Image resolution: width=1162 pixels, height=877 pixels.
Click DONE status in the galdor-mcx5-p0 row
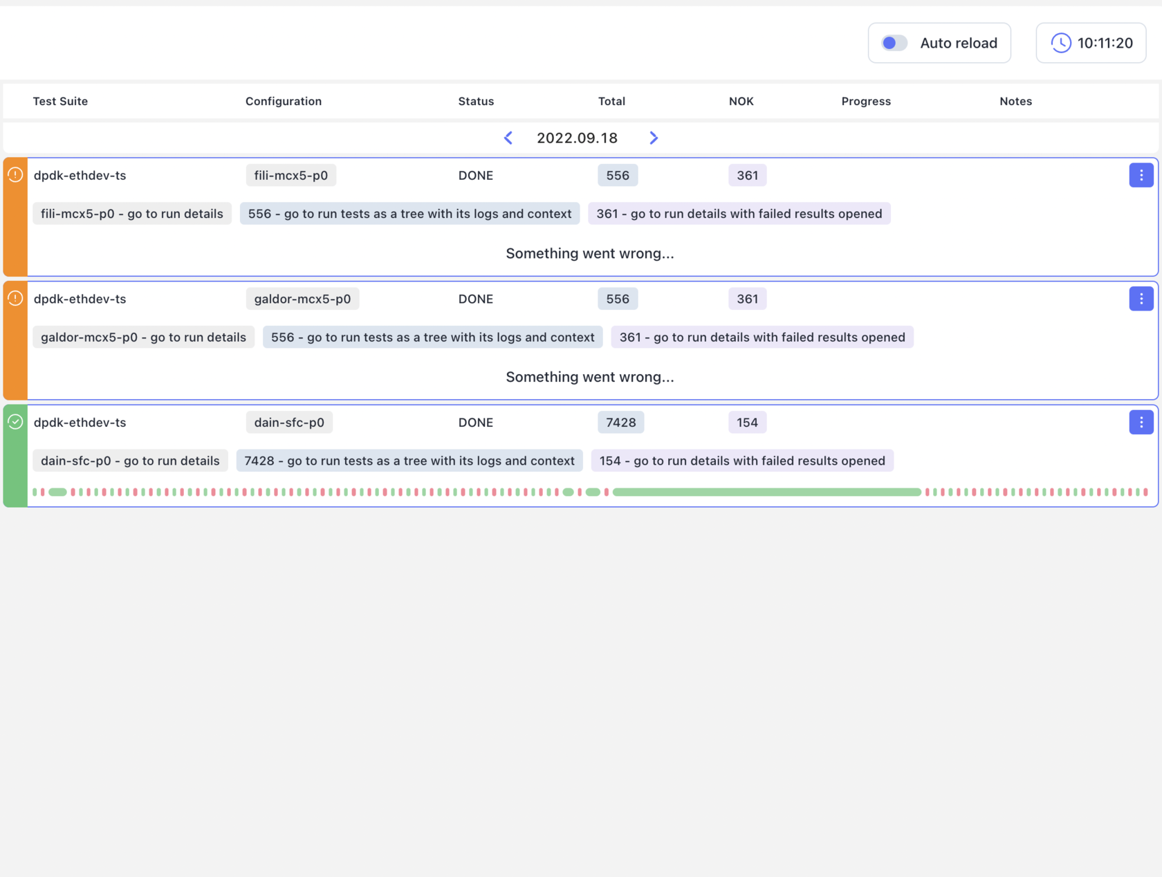(476, 299)
